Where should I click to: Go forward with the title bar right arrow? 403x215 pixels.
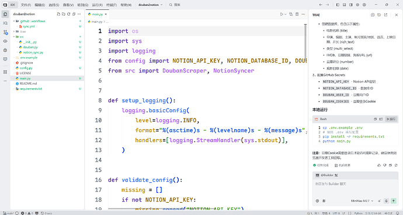327,5
